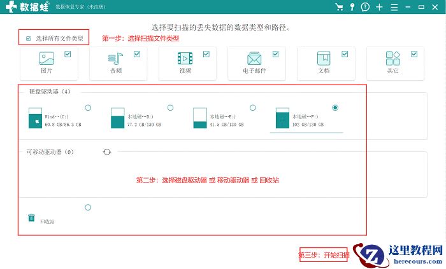Click the 回收站 label text

click(x=47, y=221)
